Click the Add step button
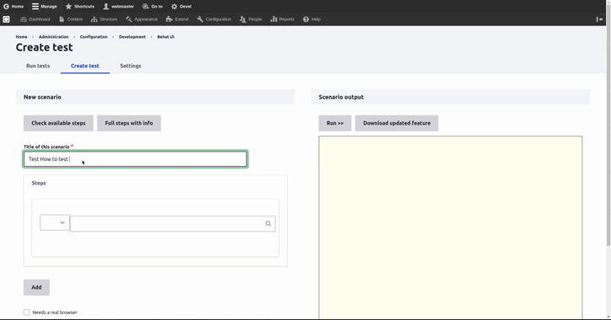 (x=36, y=287)
